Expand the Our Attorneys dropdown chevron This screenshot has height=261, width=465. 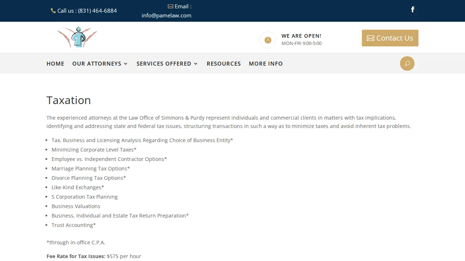[126, 64]
